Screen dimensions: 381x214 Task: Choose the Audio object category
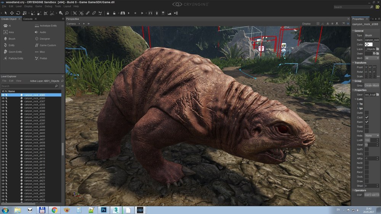point(40,32)
